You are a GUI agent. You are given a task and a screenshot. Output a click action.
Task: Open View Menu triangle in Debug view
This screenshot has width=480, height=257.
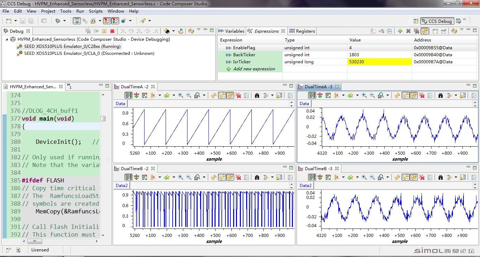(199, 30)
